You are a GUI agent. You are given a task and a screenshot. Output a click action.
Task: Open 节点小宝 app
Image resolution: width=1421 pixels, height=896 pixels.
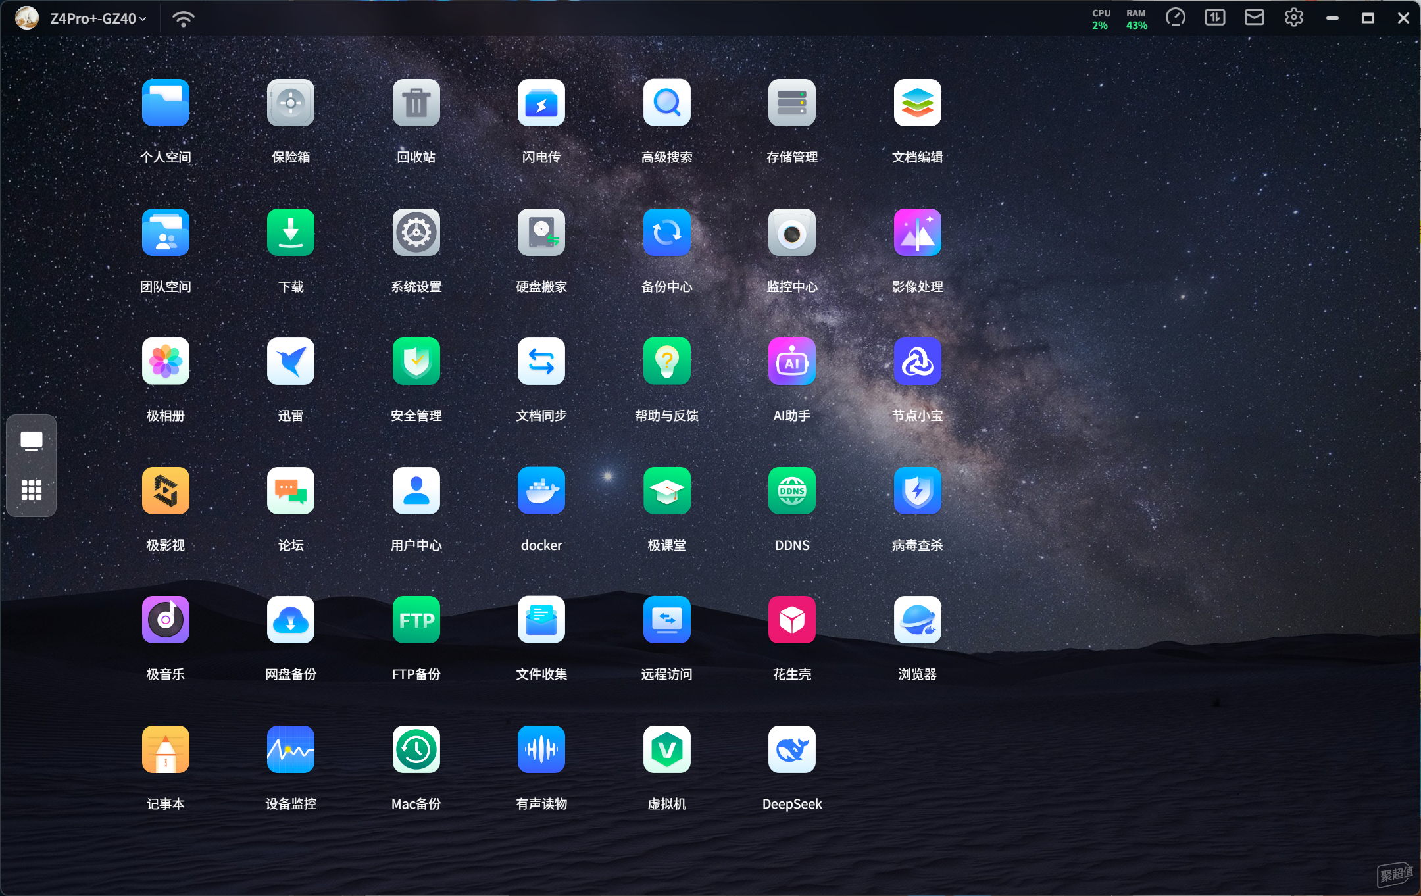[x=917, y=362]
